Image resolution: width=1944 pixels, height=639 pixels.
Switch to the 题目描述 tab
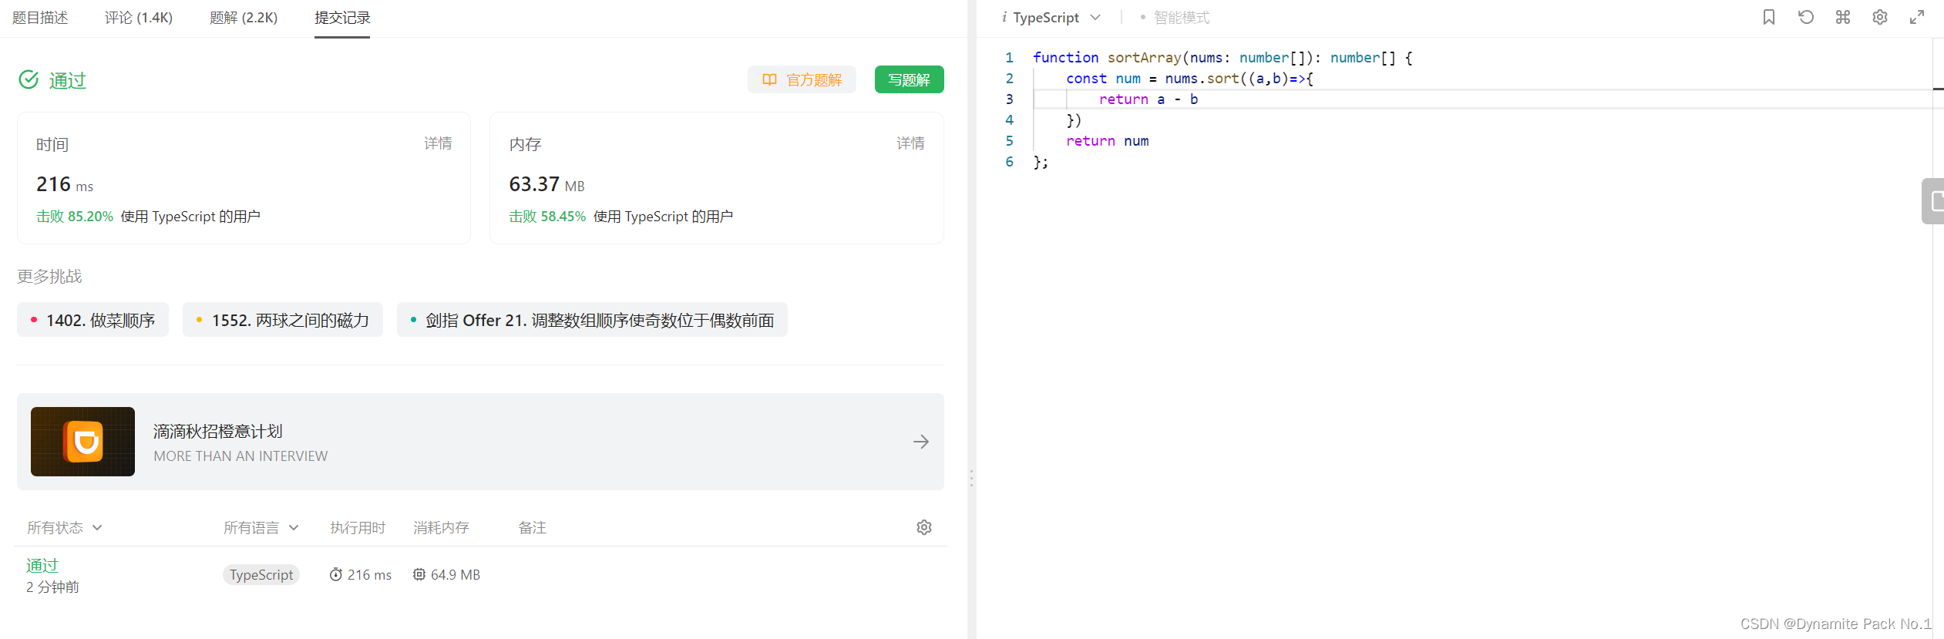(x=40, y=18)
